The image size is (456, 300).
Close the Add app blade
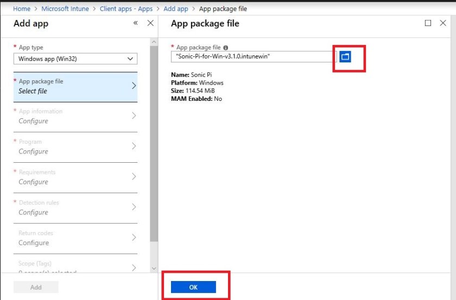click(150, 23)
